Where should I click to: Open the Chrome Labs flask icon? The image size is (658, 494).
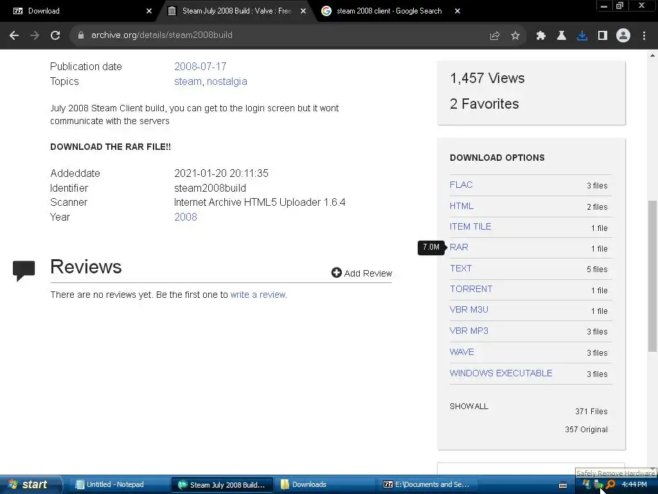pyautogui.click(x=561, y=36)
